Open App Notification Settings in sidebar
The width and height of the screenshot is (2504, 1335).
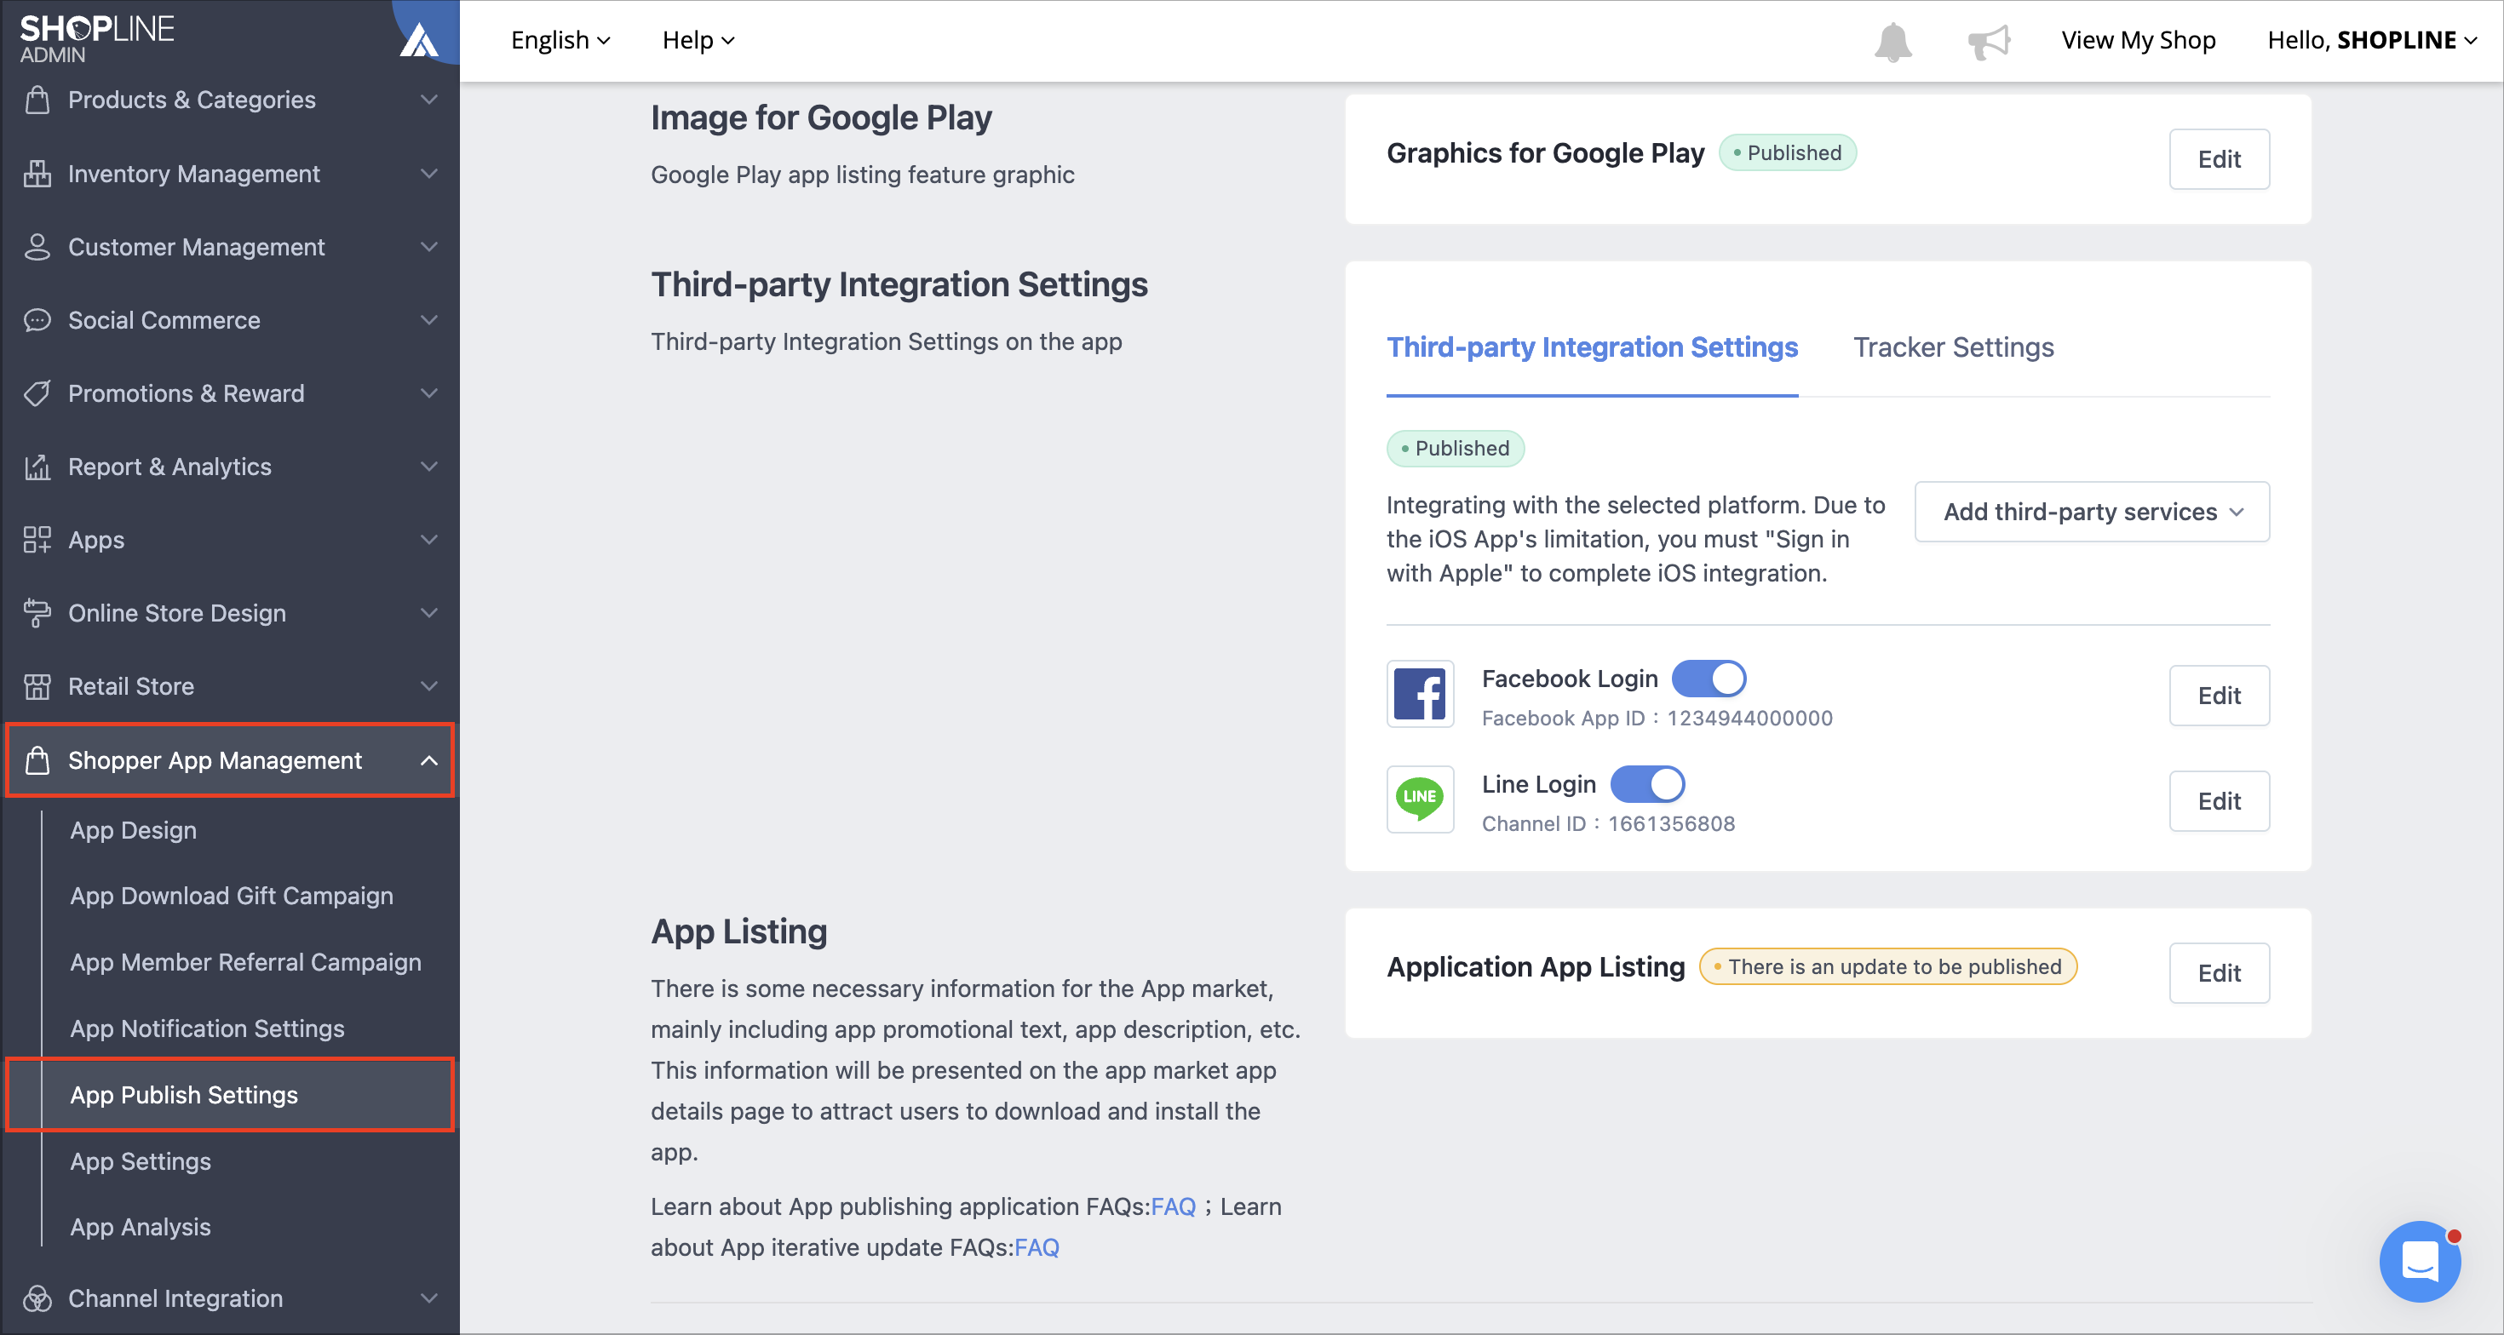pos(207,1028)
